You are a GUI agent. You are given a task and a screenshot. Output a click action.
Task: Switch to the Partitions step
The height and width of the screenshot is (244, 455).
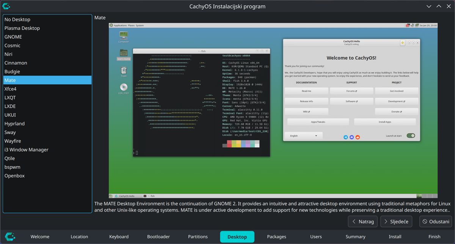[x=198, y=236]
